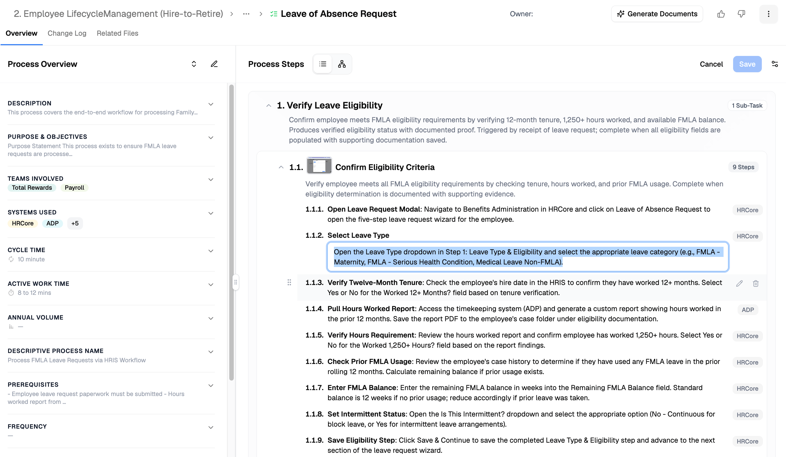Open the Change Log tab

tap(67, 33)
